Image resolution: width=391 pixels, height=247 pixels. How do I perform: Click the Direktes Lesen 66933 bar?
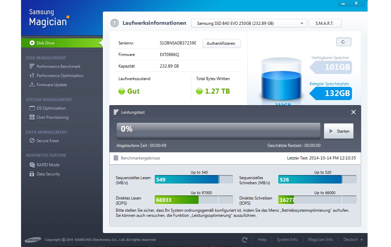coord(194,200)
